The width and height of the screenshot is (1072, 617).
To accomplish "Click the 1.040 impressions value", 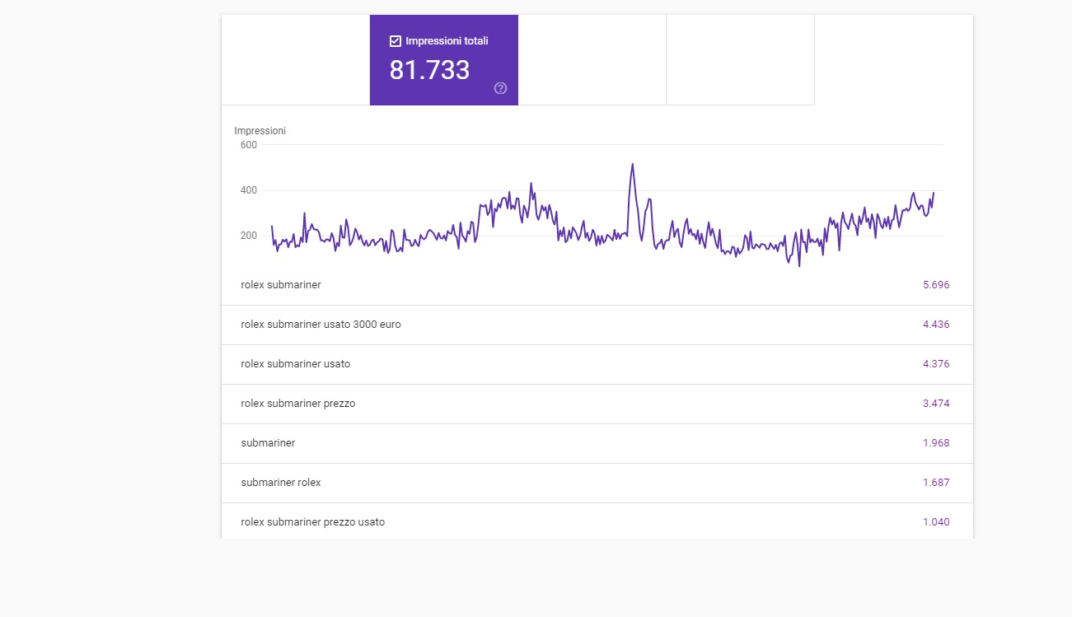I will coord(936,522).
